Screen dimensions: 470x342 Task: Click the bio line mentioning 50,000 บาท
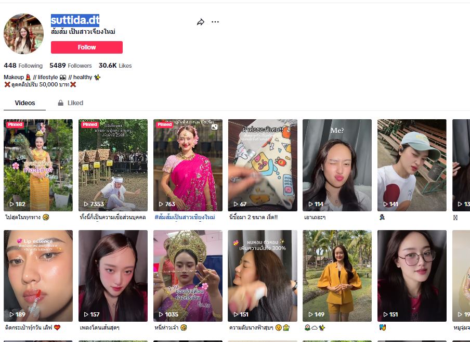pos(40,85)
